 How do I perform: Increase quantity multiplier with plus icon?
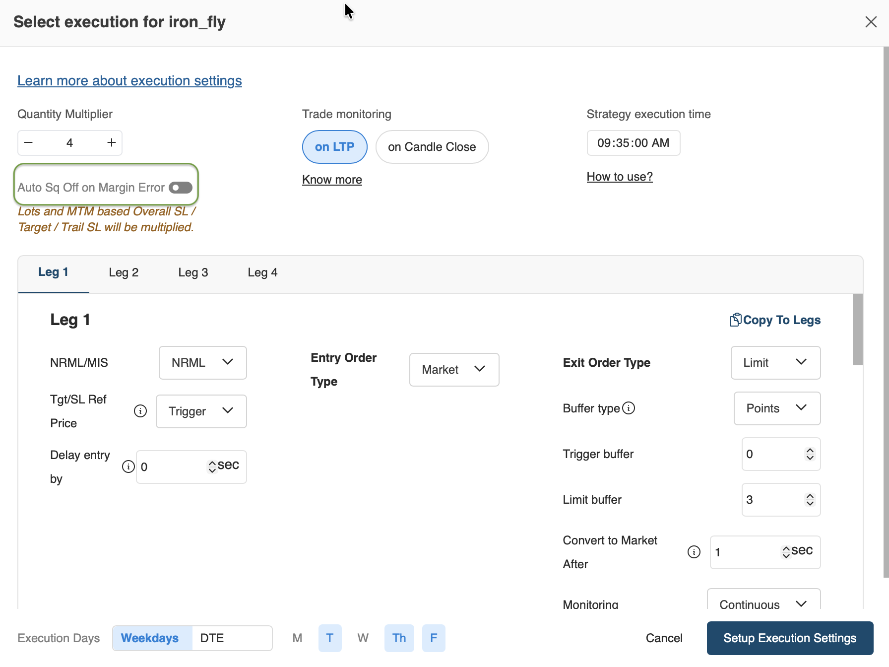click(112, 143)
